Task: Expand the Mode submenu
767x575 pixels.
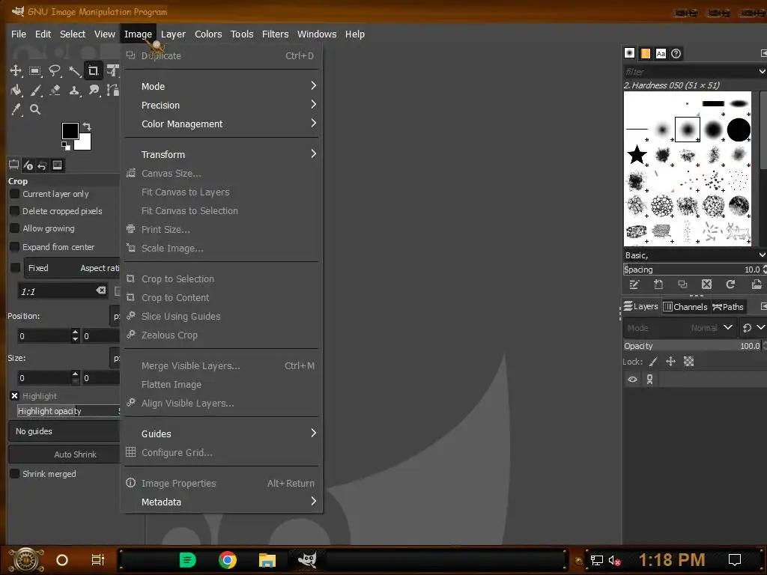Action: point(222,86)
